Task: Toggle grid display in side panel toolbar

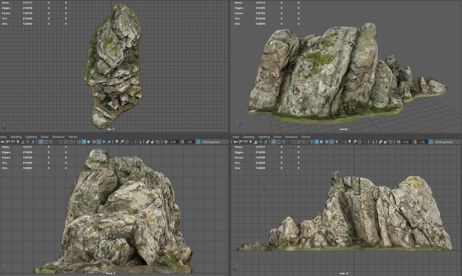Action: [x=274, y=142]
